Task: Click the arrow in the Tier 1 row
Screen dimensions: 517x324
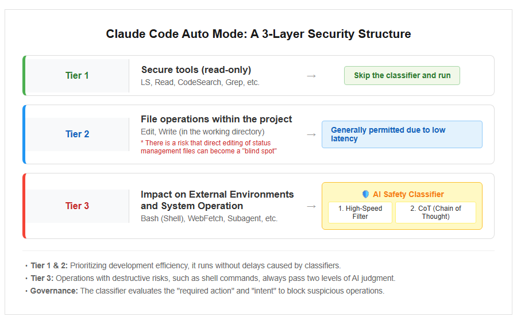Action: pos(311,76)
